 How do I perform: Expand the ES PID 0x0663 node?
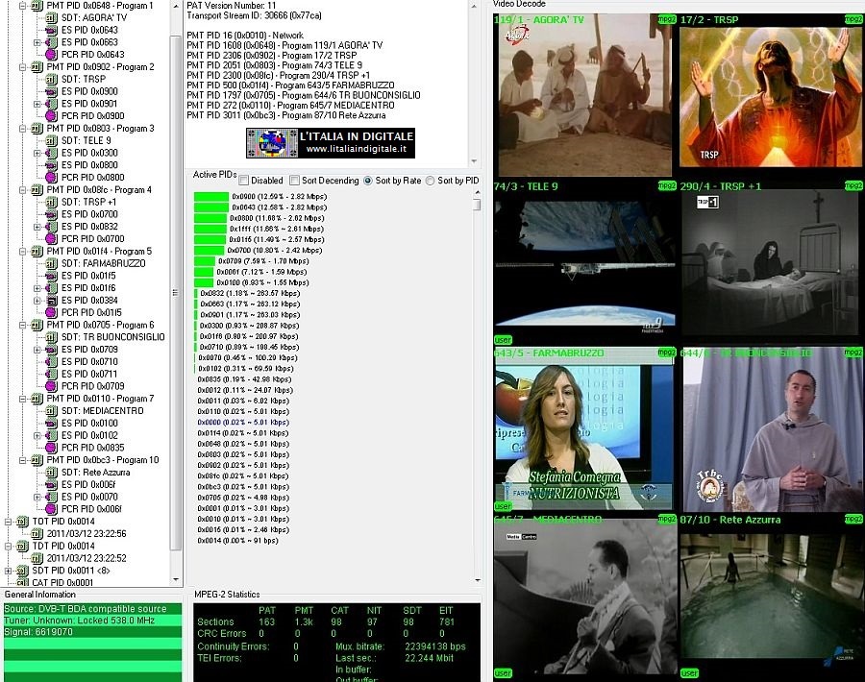(x=37, y=42)
